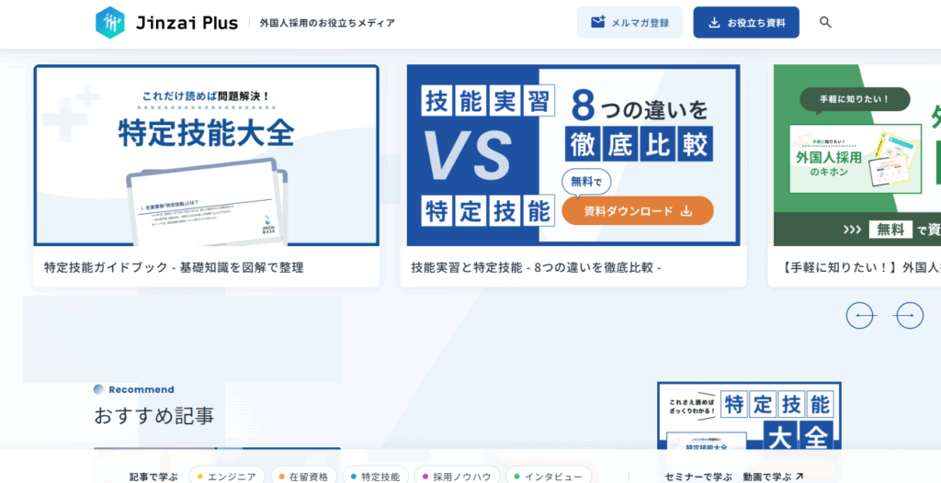Advance carousel with next arrow
941x483 pixels.
pyautogui.click(x=909, y=316)
